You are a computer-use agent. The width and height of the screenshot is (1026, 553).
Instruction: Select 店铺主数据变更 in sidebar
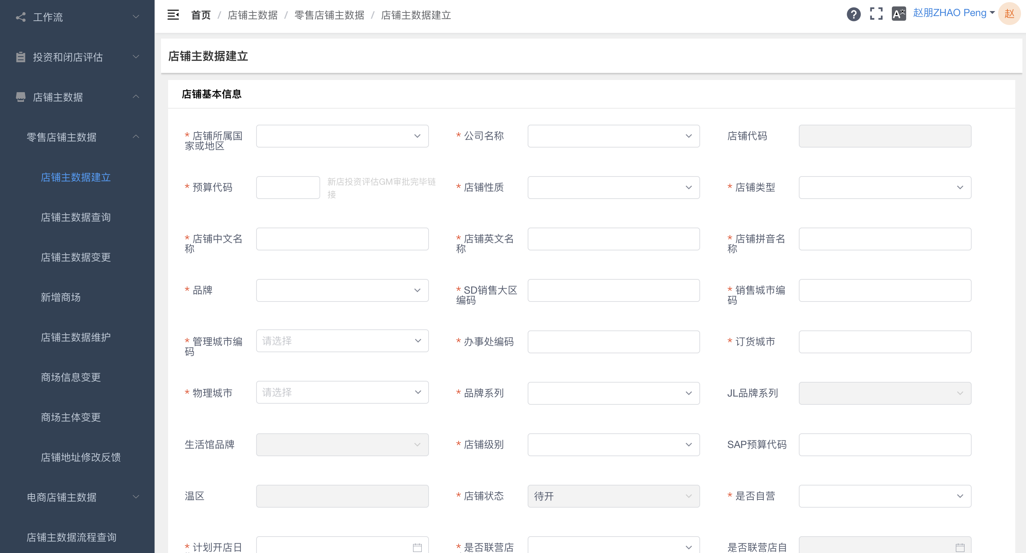click(x=76, y=257)
